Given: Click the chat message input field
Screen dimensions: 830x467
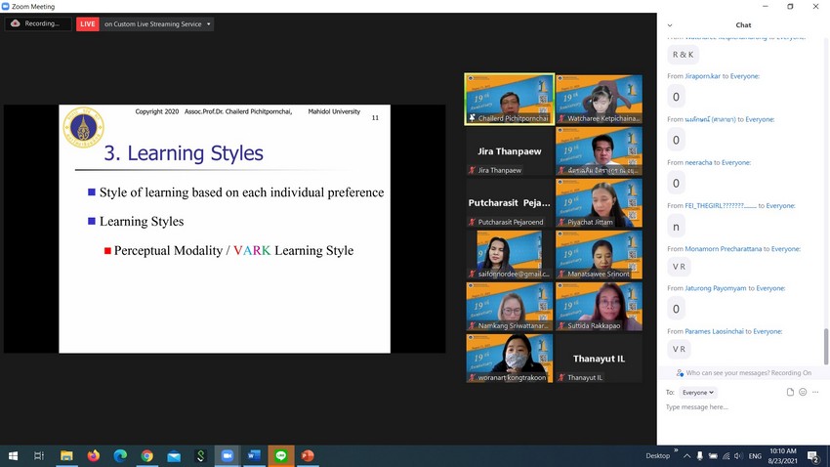Looking at the screenshot, I should [x=742, y=406].
